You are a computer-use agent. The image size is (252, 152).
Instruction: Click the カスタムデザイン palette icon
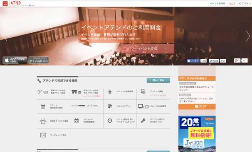click(110, 106)
